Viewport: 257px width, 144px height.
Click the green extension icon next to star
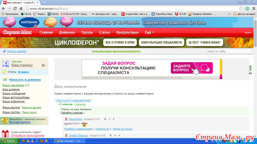click(x=247, y=9)
